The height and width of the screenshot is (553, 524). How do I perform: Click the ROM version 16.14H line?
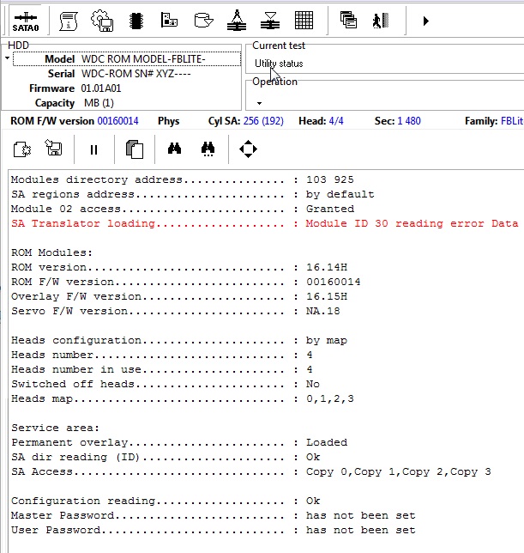(x=179, y=267)
